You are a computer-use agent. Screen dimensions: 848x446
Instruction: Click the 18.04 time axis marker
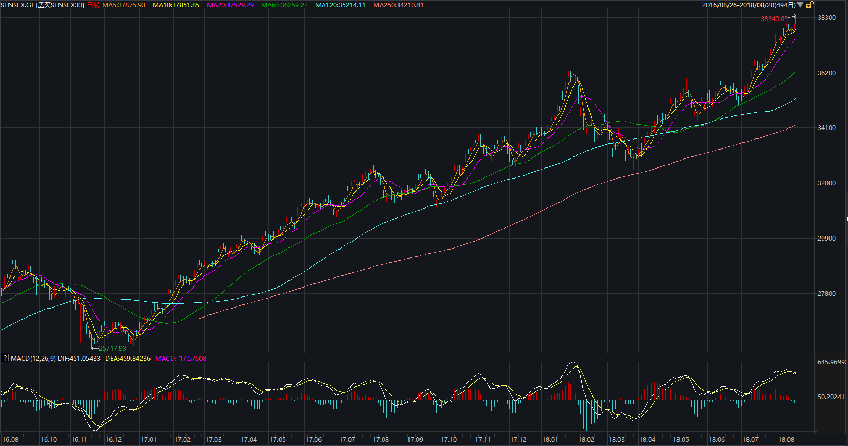[647, 440]
